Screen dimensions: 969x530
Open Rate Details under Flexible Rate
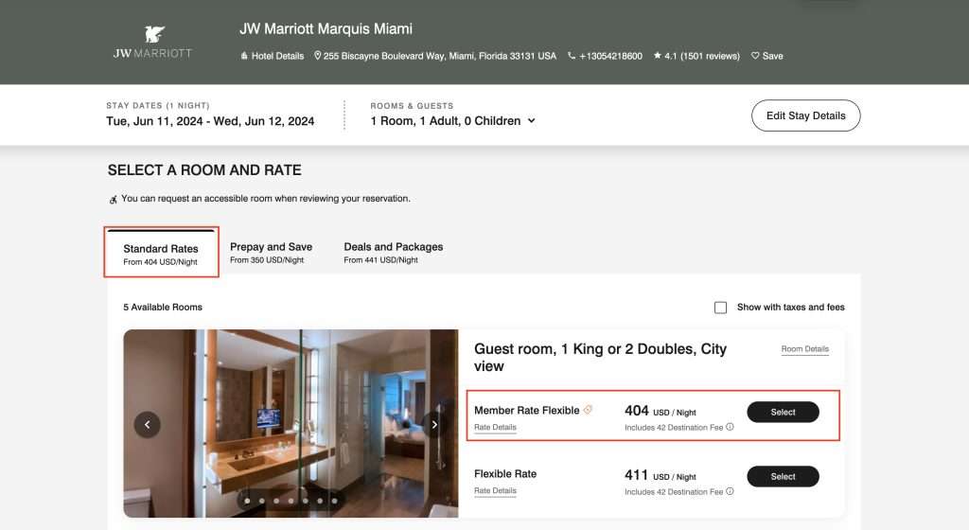495,491
